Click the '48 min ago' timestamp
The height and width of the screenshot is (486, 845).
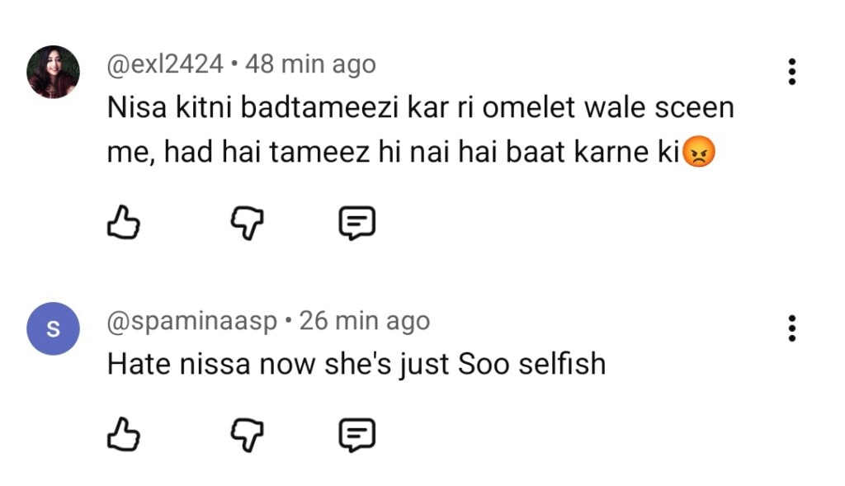click(x=310, y=64)
